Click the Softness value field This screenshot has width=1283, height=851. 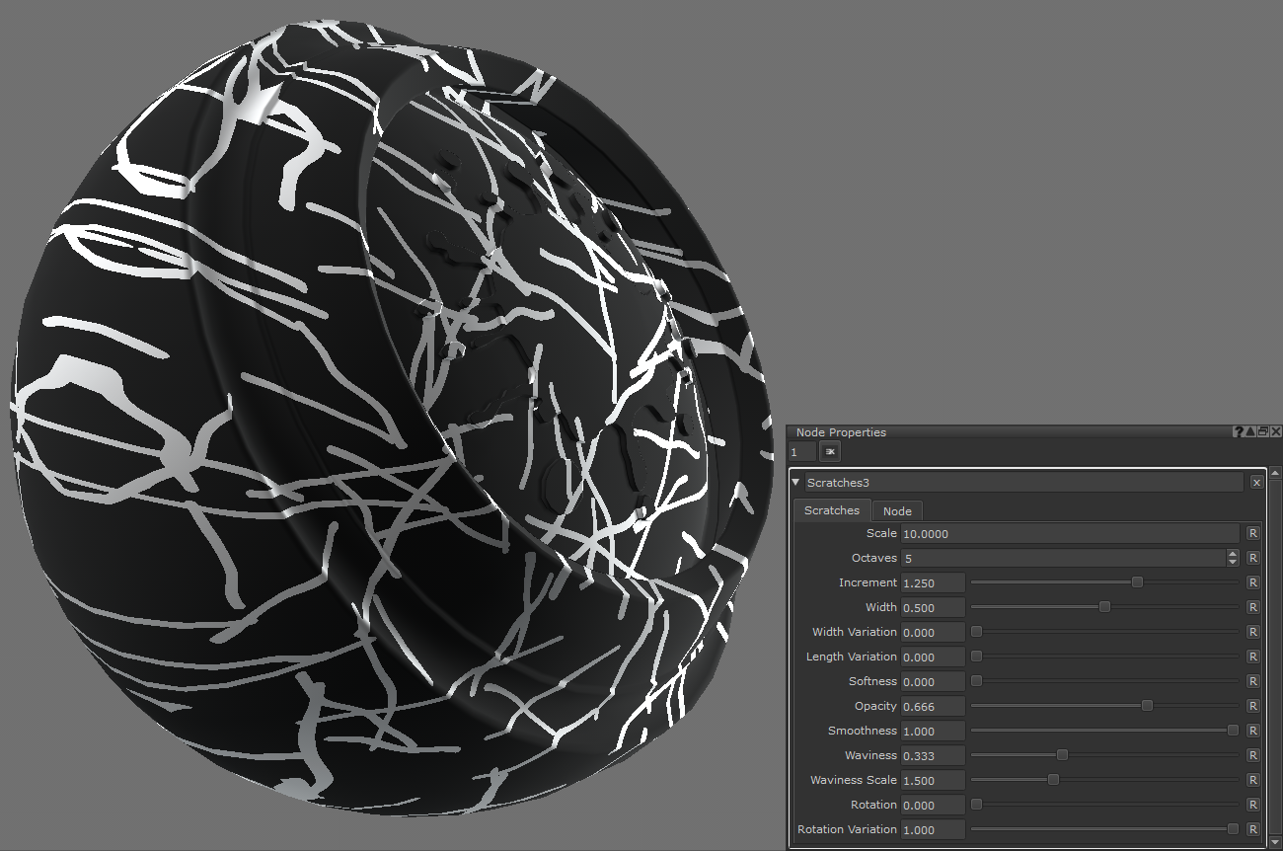tap(932, 681)
